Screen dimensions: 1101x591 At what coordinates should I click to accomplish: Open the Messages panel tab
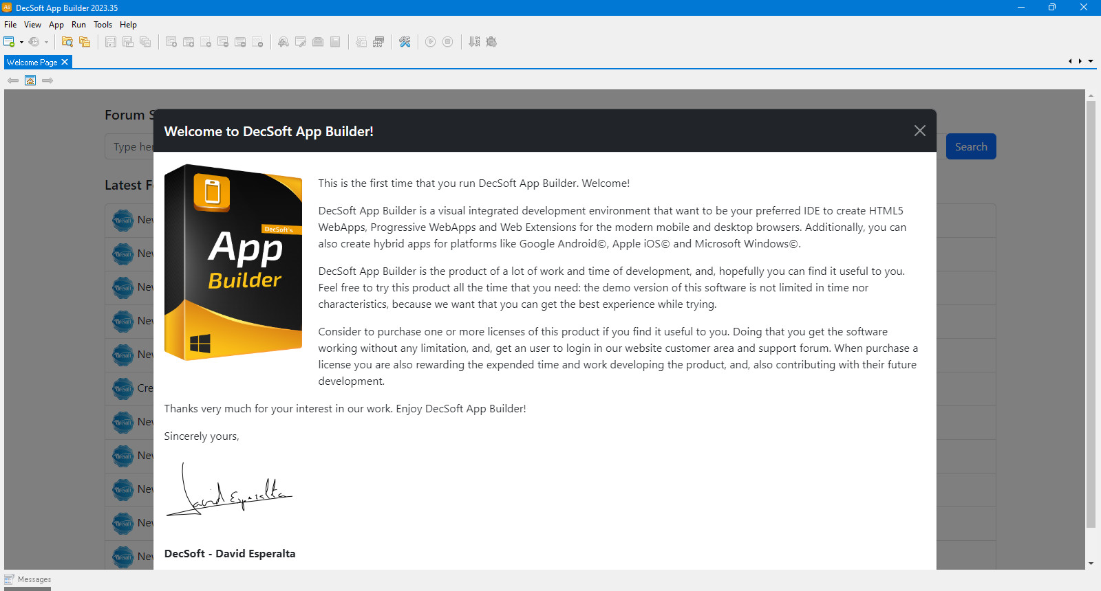pos(28,579)
